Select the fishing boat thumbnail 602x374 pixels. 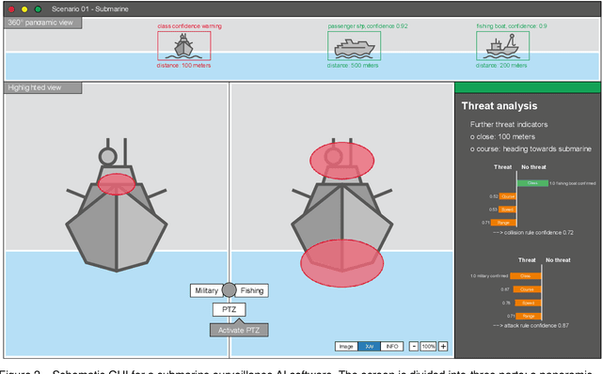coord(502,46)
